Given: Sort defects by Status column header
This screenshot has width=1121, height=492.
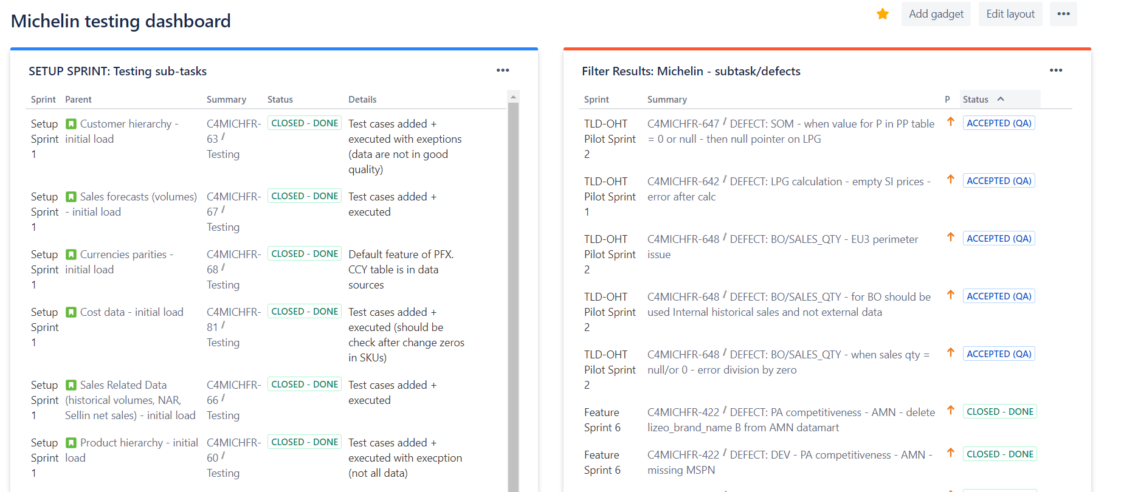Looking at the screenshot, I should tap(976, 100).
